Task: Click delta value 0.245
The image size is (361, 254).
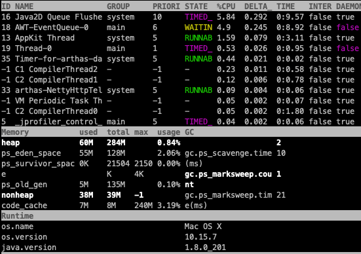Action: click(256, 27)
